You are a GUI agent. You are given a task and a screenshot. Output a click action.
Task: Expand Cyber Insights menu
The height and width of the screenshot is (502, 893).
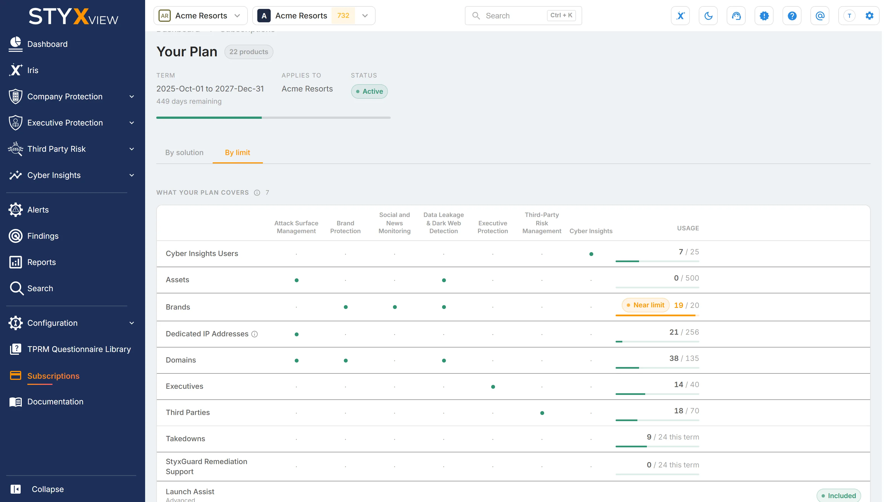132,175
